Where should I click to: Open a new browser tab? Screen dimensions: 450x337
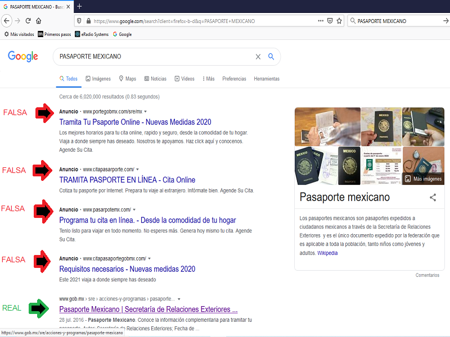[79, 6]
